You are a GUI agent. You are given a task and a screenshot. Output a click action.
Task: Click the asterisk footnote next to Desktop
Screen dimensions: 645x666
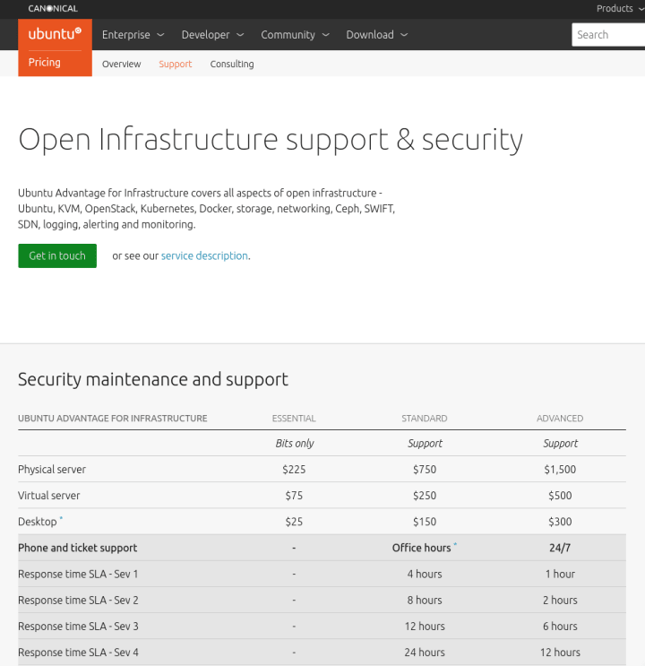click(x=61, y=518)
